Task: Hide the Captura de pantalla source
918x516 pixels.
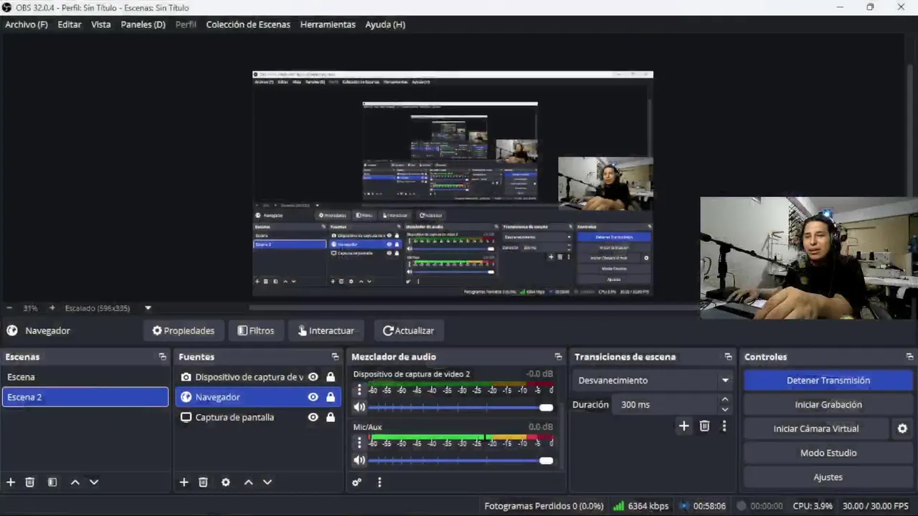Action: 313,417
